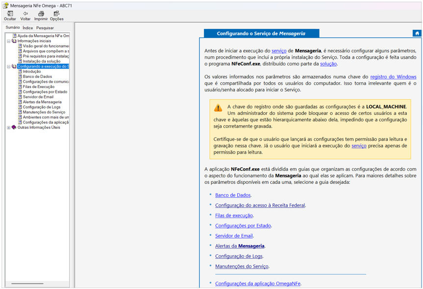The image size is (423, 289).
Task: Open Configuração do acesso à Receita Federal link
Action: coord(260,205)
